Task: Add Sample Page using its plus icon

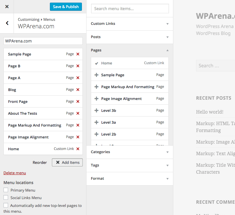Action: coord(97,75)
